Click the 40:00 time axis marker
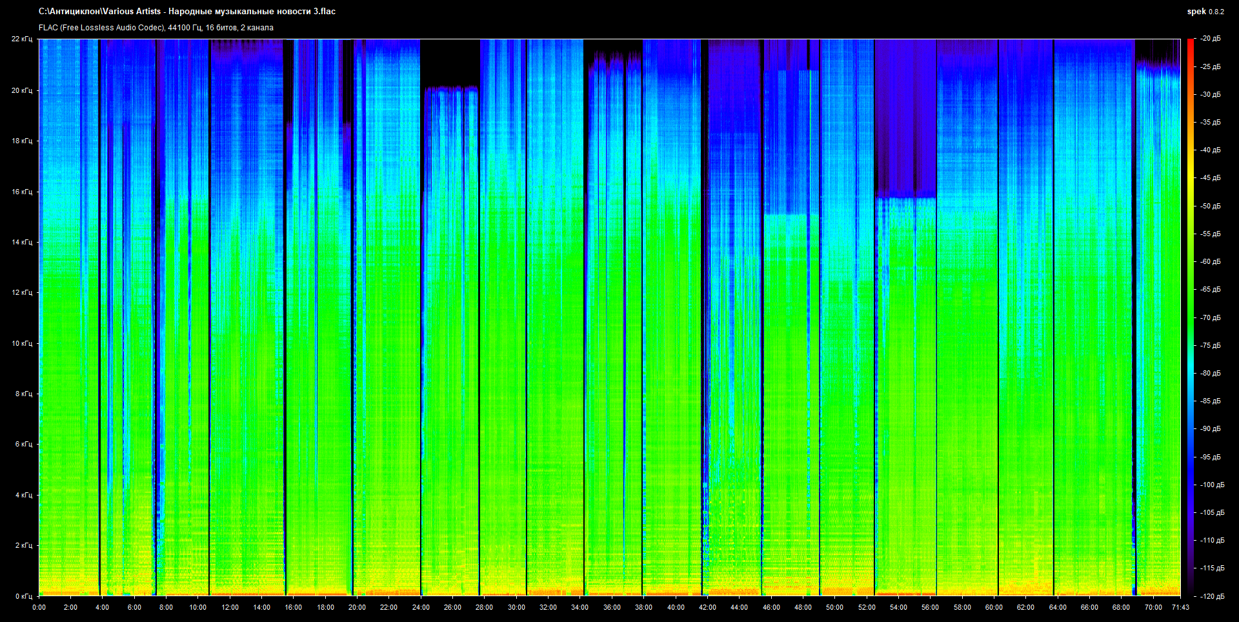 pos(676,607)
